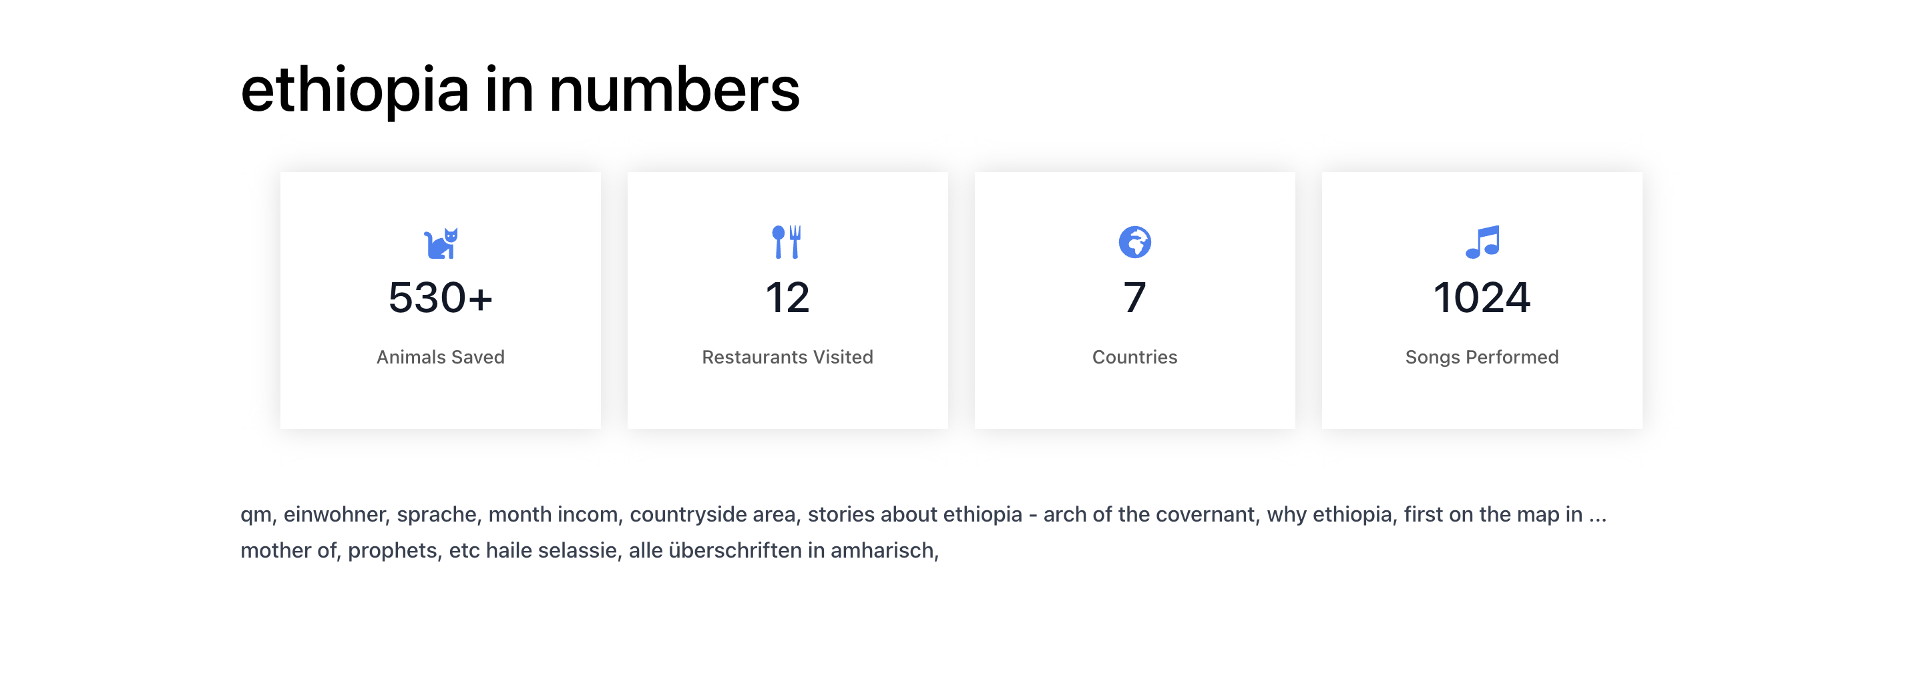Viewport: 1923px width, 699px height.
Task: Click the 1024 songs count
Action: click(x=1482, y=297)
